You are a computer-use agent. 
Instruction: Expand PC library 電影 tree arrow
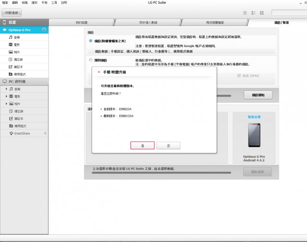[x=6, y=96]
